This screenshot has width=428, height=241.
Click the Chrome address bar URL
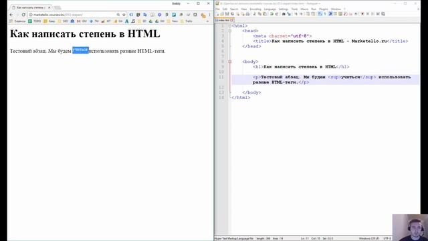(58, 15)
